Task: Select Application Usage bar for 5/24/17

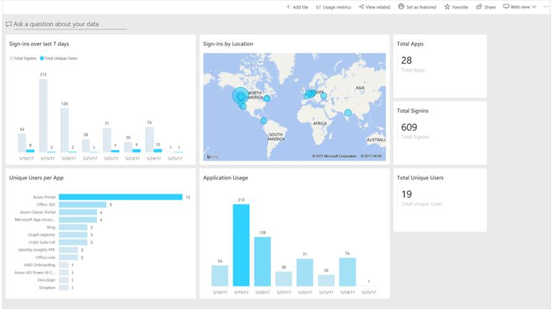Action: coord(347,272)
